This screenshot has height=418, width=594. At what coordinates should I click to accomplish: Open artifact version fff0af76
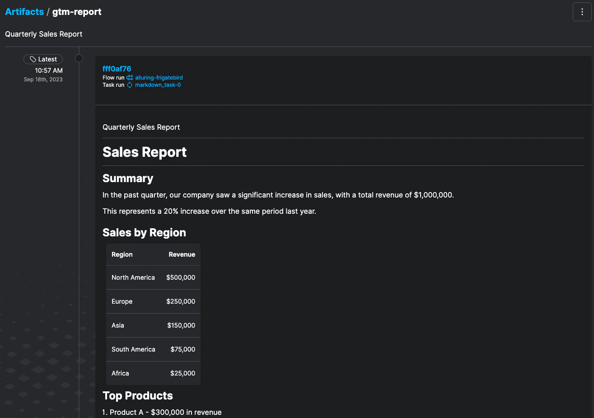point(117,69)
